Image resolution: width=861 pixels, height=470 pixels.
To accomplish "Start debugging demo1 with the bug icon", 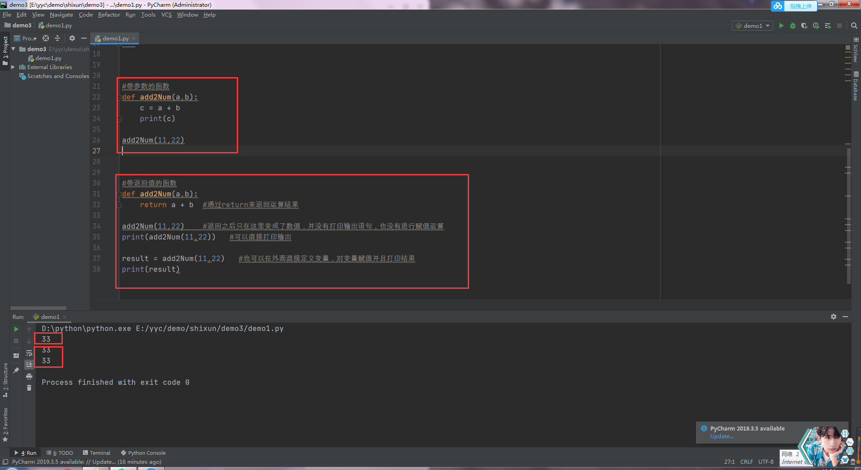I will [793, 26].
